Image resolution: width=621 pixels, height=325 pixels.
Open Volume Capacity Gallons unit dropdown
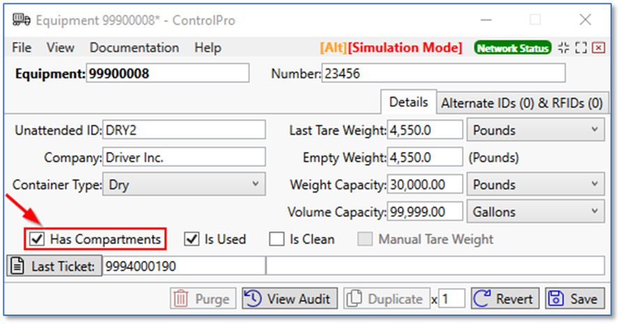(x=536, y=211)
